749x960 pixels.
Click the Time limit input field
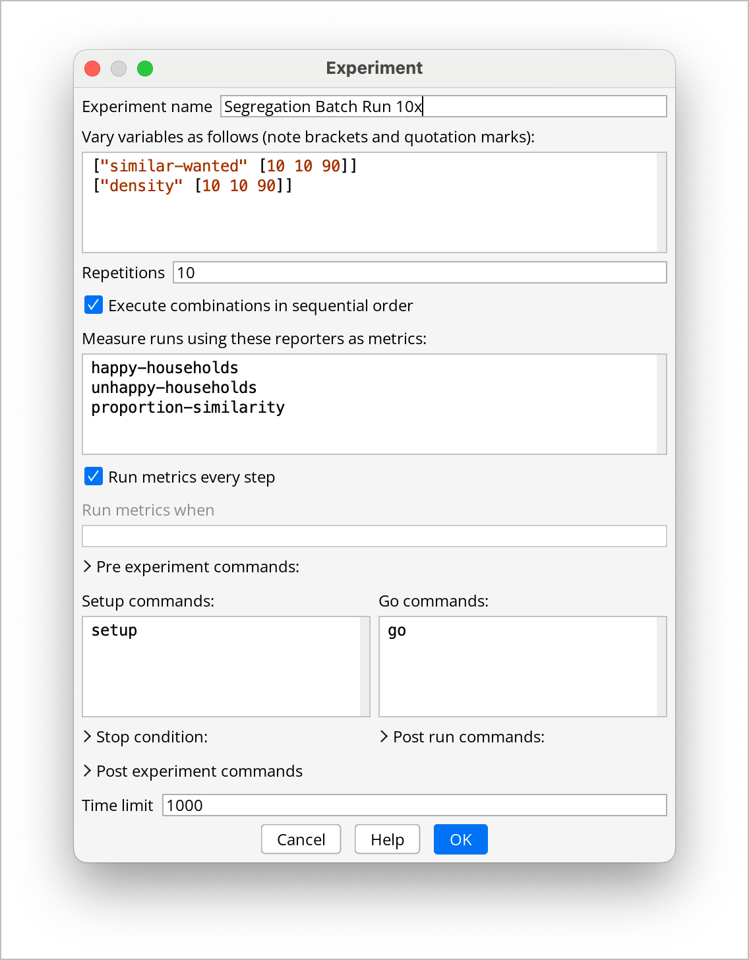[x=414, y=806]
